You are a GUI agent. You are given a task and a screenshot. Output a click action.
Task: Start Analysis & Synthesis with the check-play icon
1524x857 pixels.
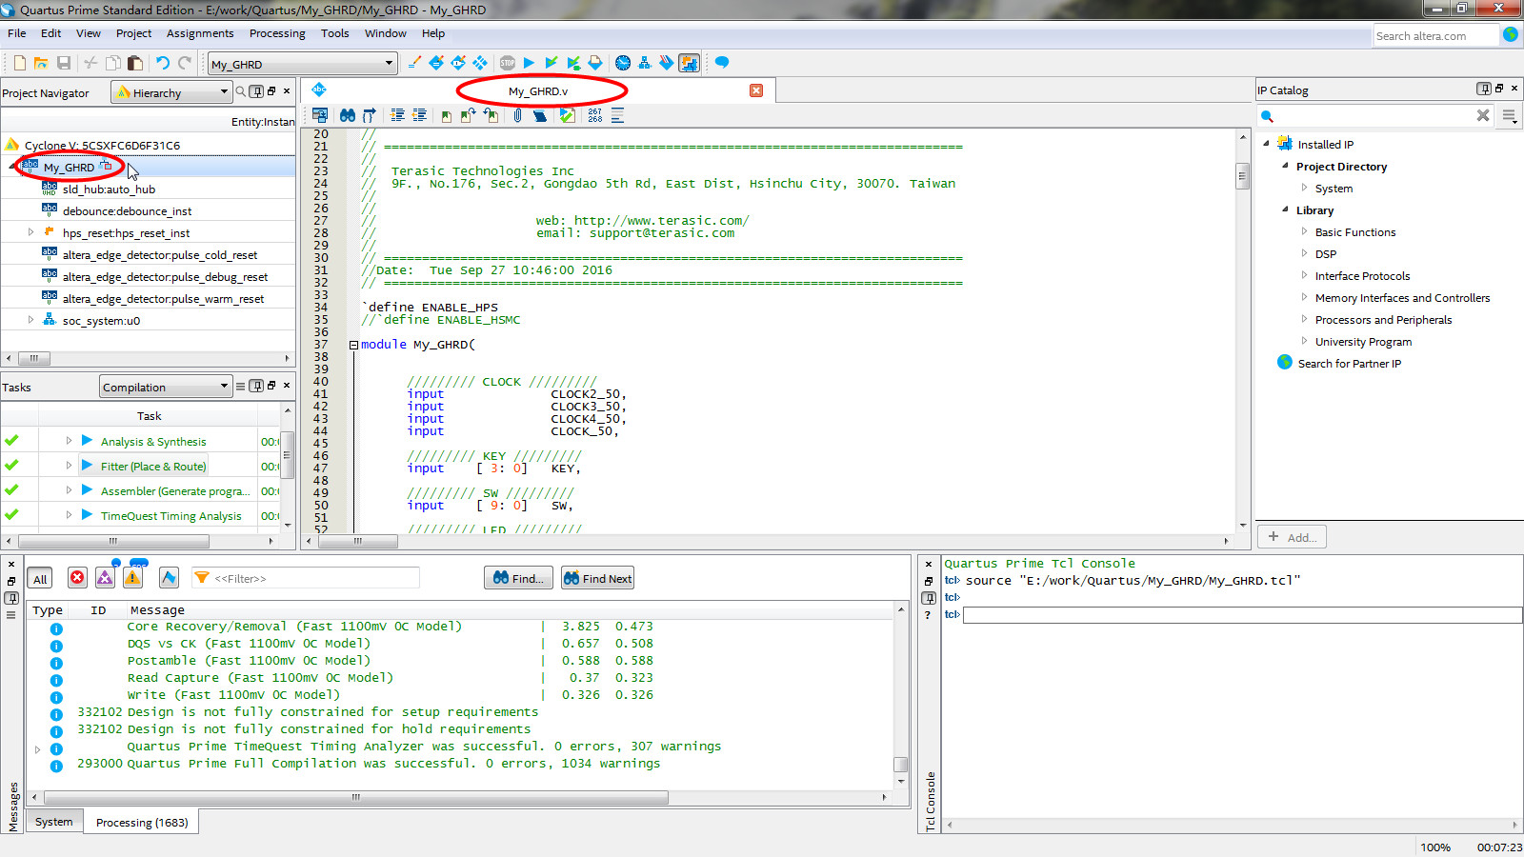[551, 63]
